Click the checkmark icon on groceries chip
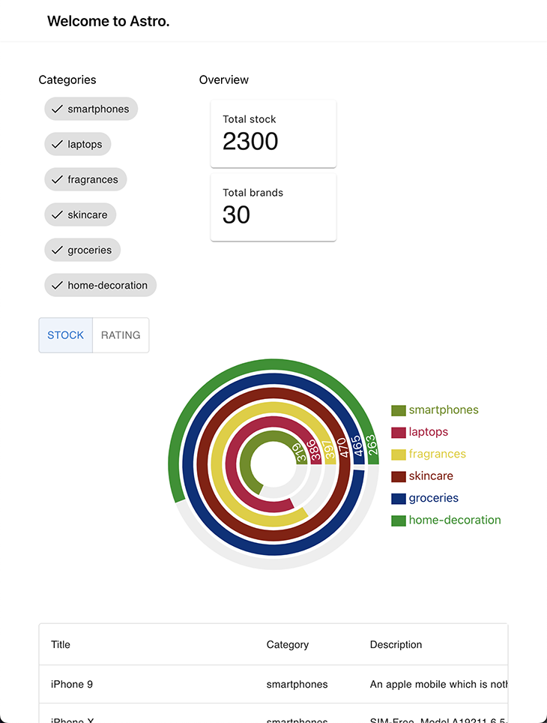Screen dimensions: 547x723 click(x=56, y=250)
